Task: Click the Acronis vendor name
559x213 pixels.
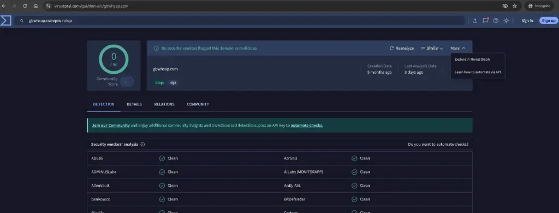Action: tap(290, 158)
